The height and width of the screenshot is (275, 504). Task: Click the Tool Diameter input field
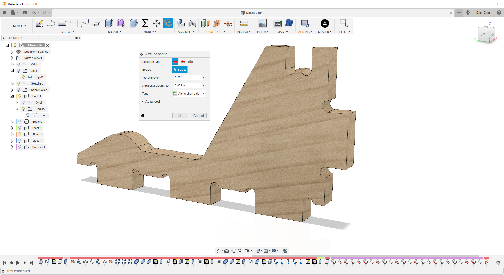coord(188,78)
